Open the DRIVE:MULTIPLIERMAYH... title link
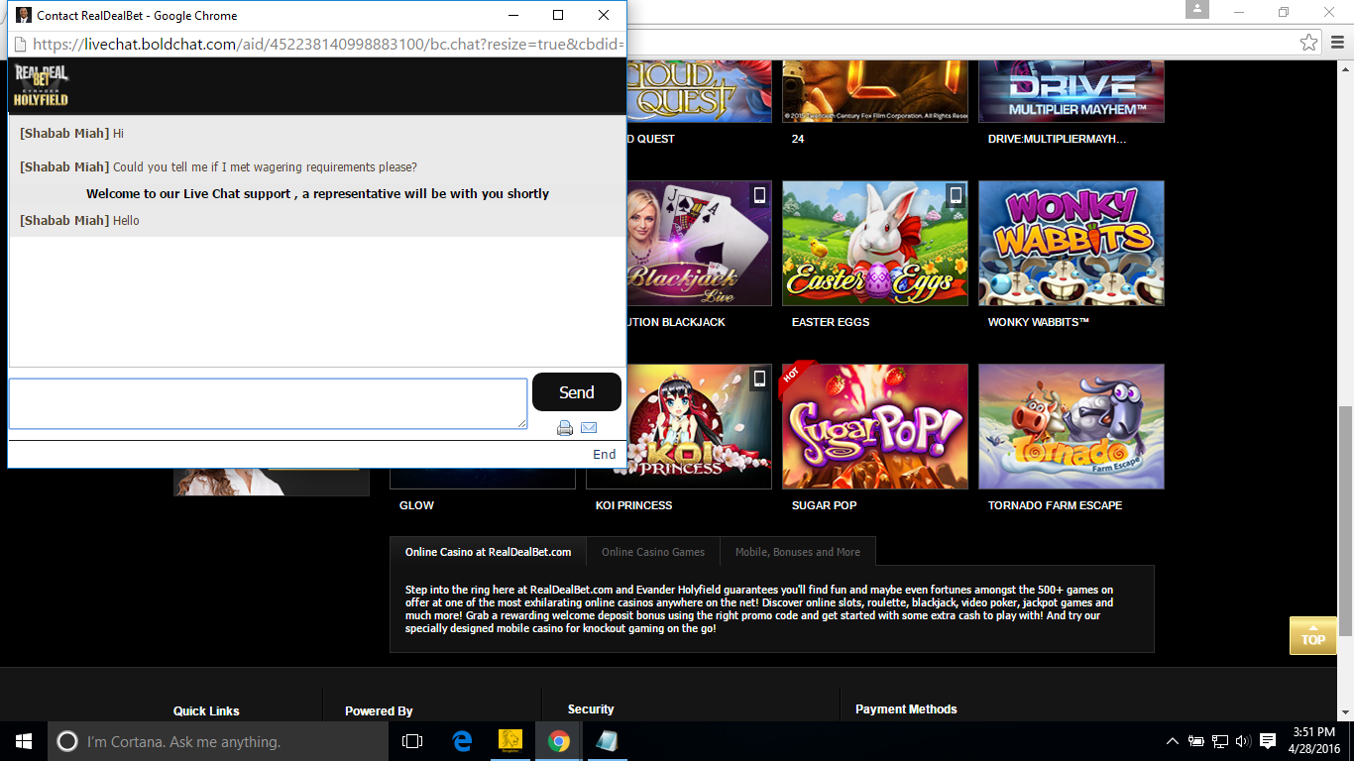Viewport: 1354px width, 761px height. click(x=1057, y=139)
